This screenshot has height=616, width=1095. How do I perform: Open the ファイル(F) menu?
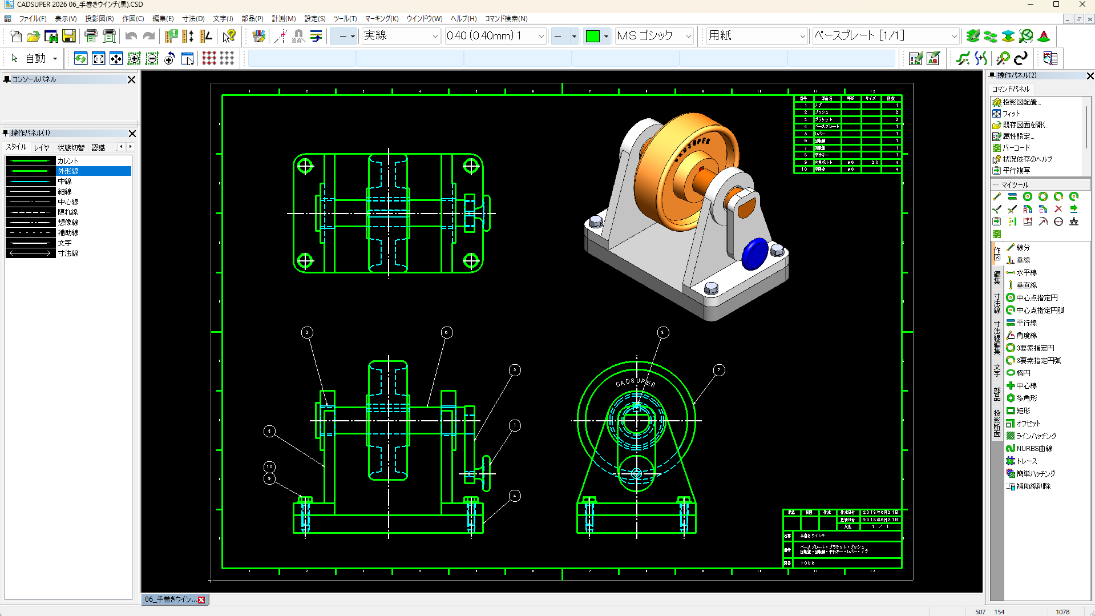[33, 18]
